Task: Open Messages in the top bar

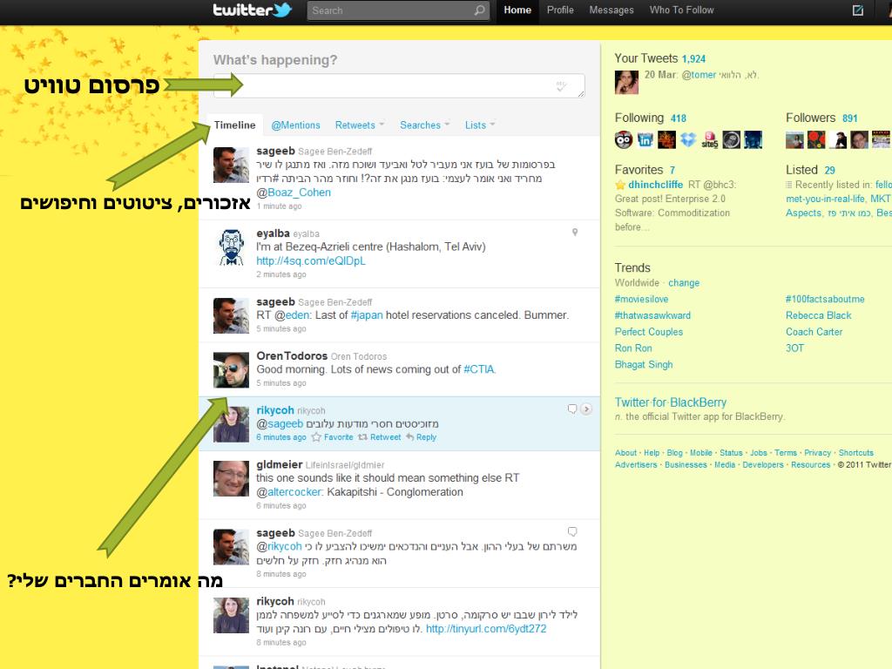Action: tap(612, 10)
